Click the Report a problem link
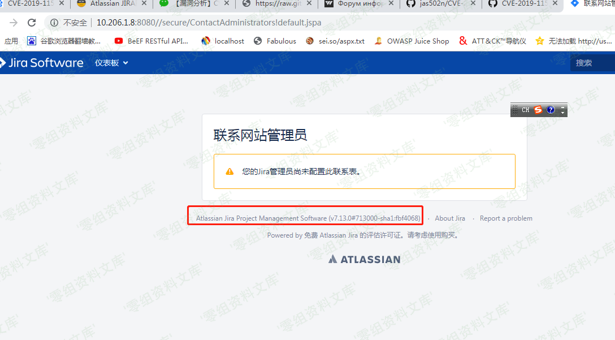This screenshot has height=340, width=615. click(x=506, y=218)
